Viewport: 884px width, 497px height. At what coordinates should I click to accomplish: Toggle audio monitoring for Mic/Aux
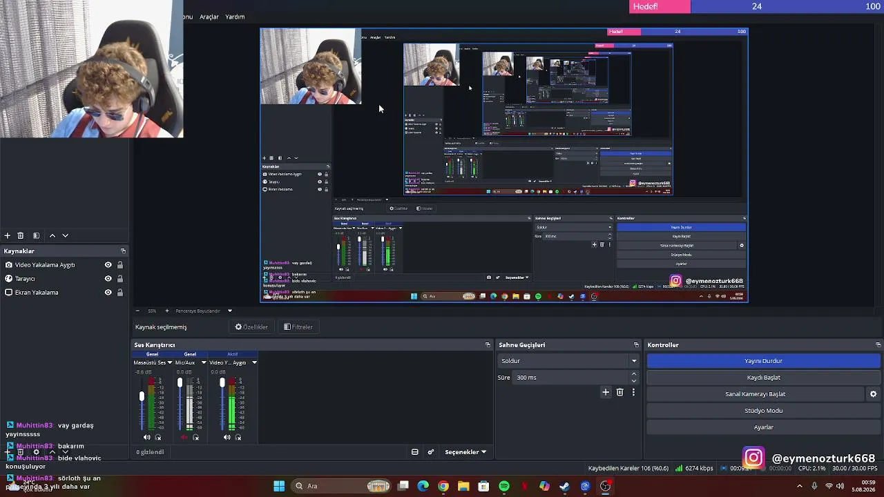(195, 437)
